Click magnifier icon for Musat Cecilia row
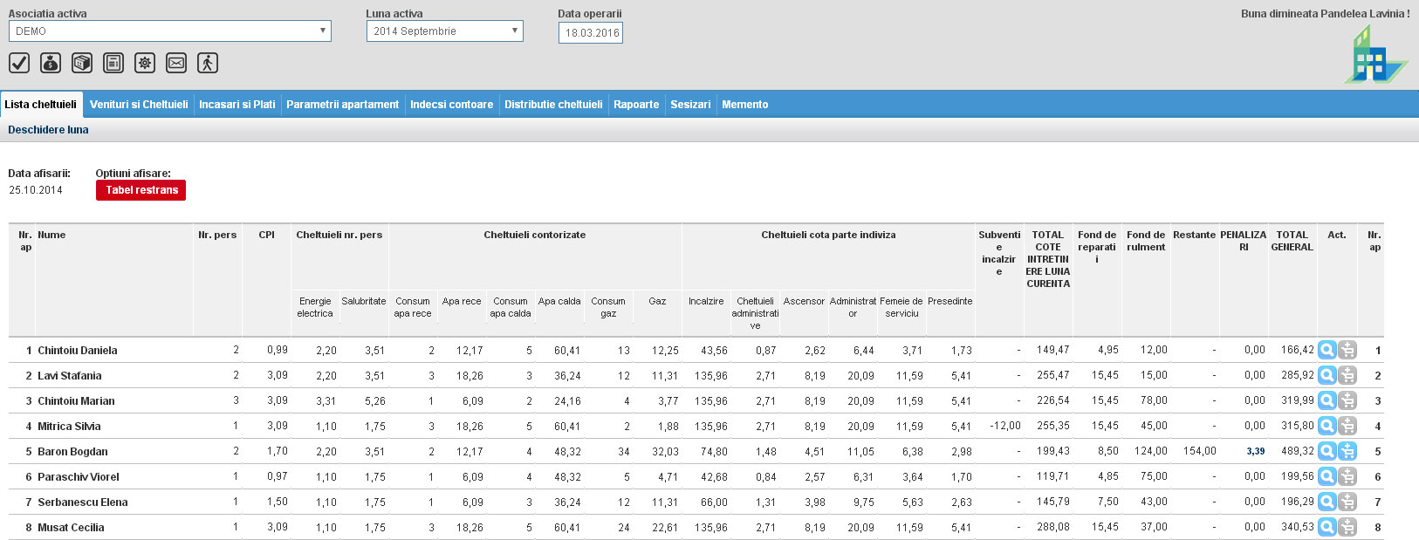The width and height of the screenshot is (1419, 540). click(1326, 527)
